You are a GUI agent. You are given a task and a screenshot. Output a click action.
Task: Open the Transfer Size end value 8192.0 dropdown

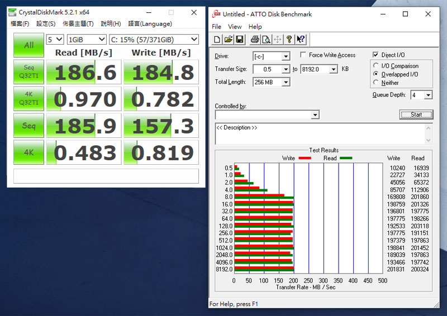334,69
